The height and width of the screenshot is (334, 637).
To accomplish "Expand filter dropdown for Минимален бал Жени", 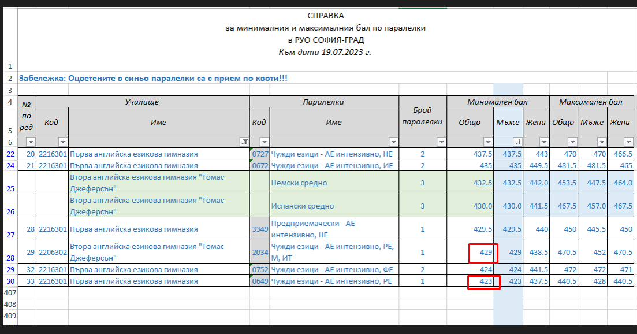I will [x=543, y=142].
